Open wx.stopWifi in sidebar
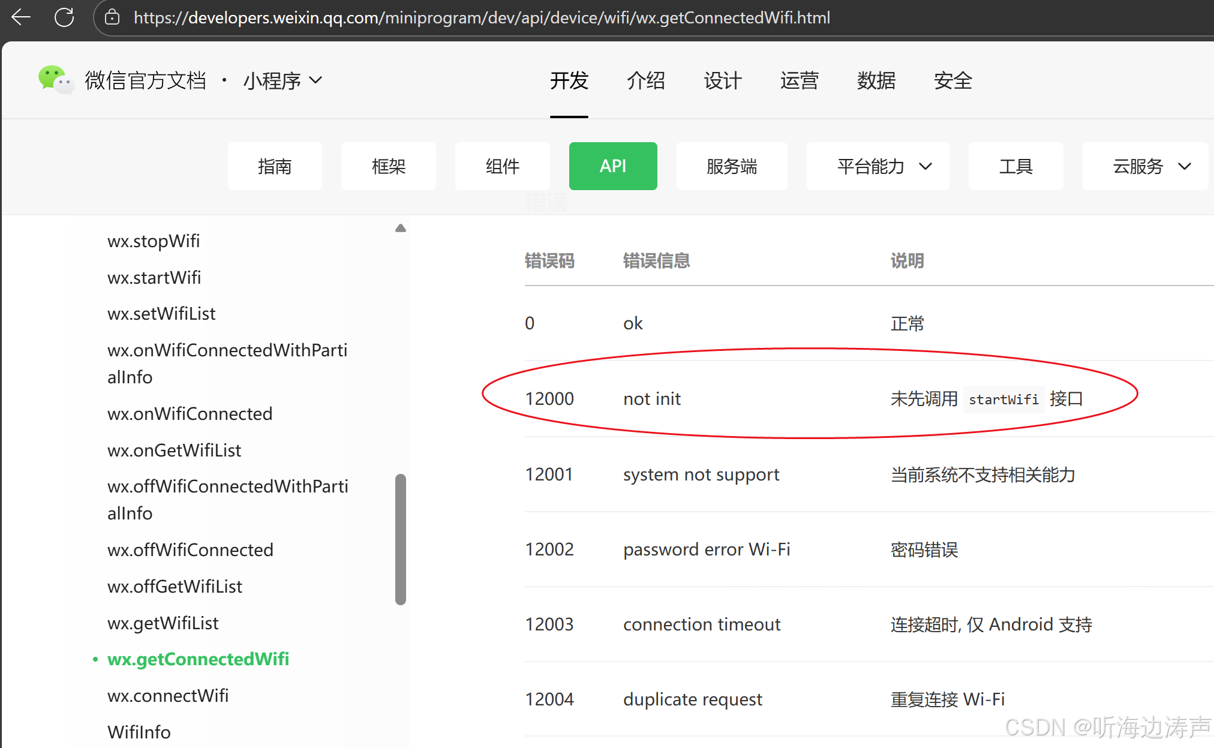1214x748 pixels. [154, 241]
